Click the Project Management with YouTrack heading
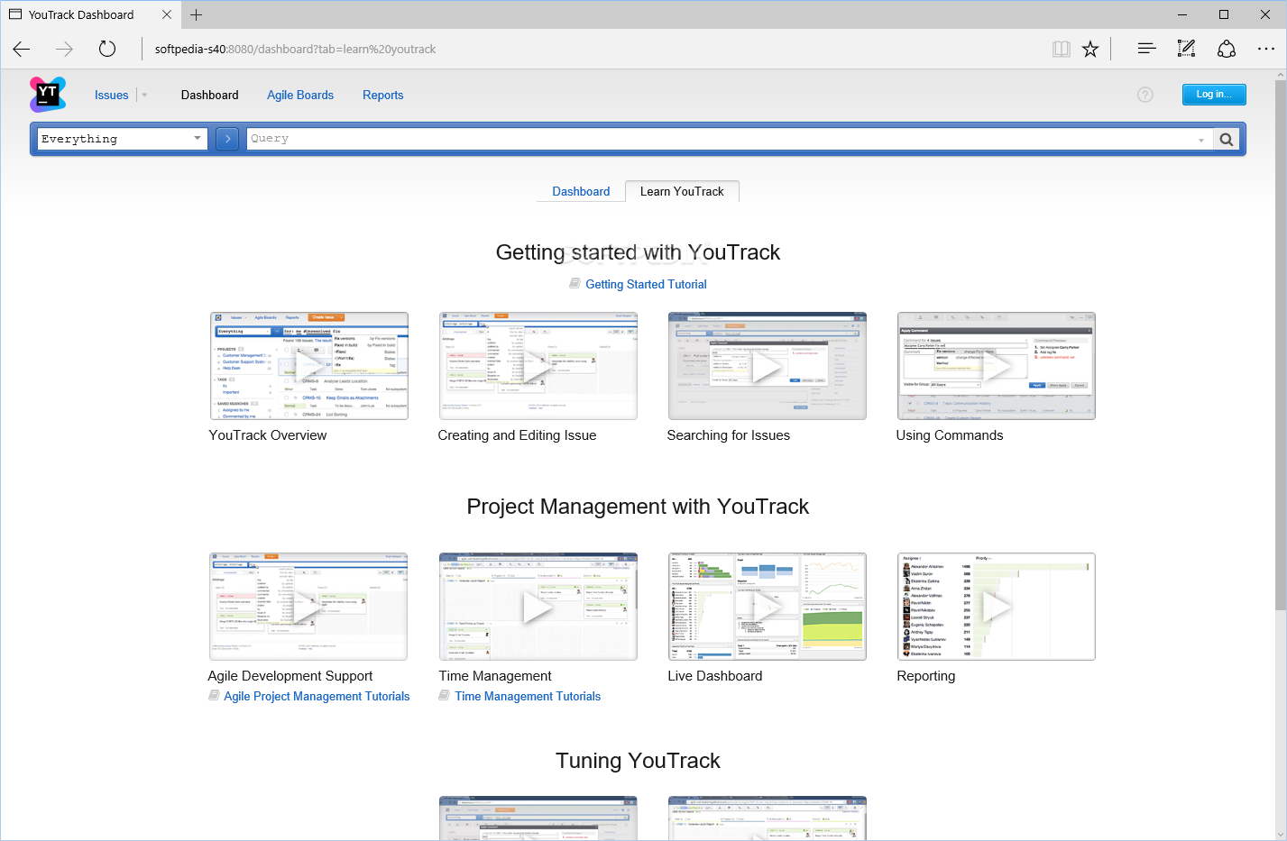The height and width of the screenshot is (841, 1287). 638,507
